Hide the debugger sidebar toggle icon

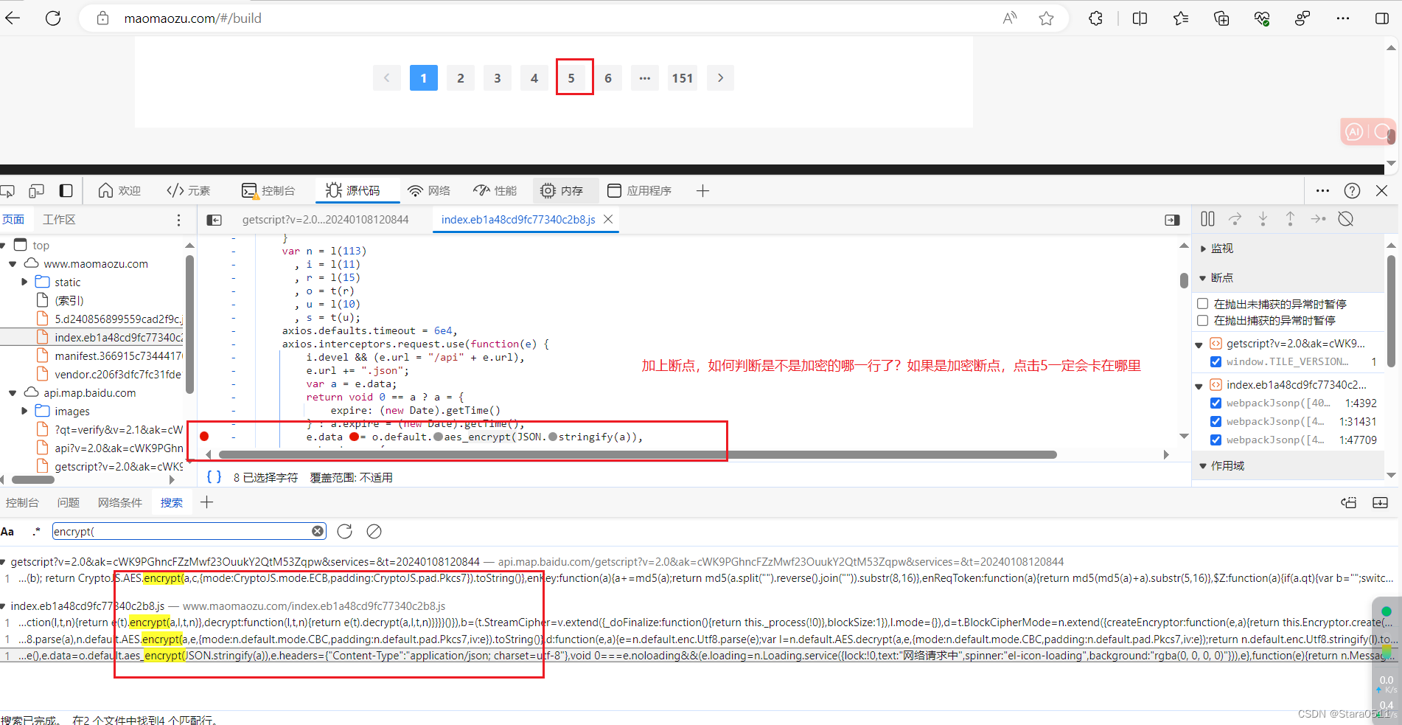tap(1172, 220)
